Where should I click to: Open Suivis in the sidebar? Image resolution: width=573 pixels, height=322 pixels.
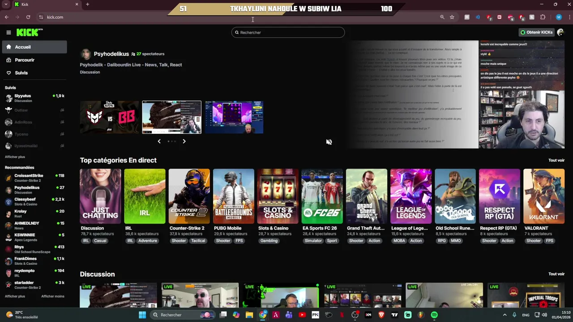click(x=34, y=73)
